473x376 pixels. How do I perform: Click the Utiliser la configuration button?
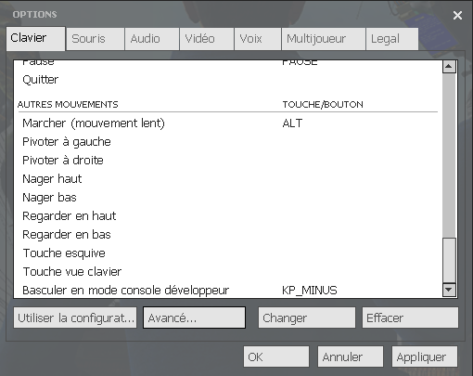(75, 318)
